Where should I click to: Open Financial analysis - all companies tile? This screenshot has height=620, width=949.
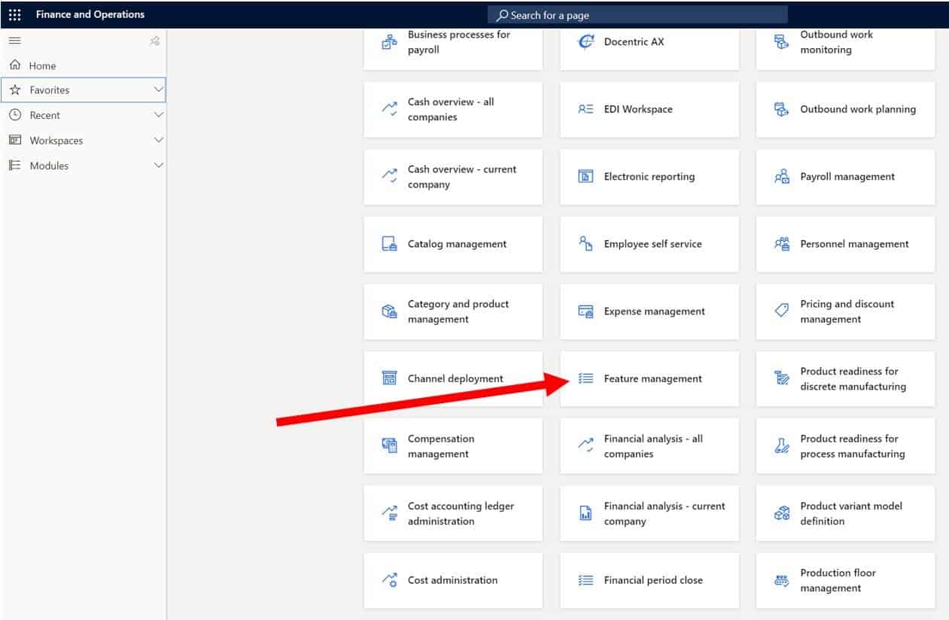click(x=649, y=446)
